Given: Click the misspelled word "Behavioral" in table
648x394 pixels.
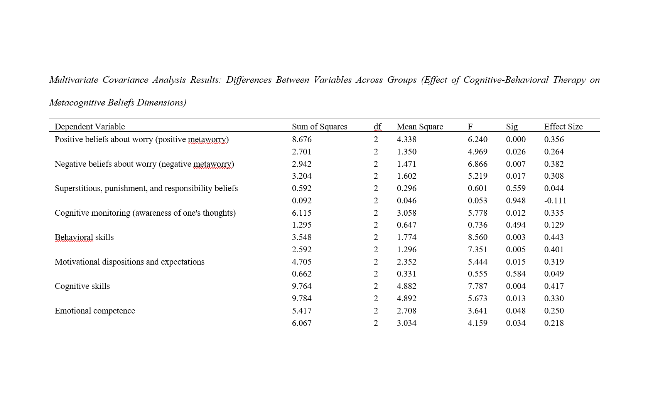Looking at the screenshot, I should click(x=74, y=237).
